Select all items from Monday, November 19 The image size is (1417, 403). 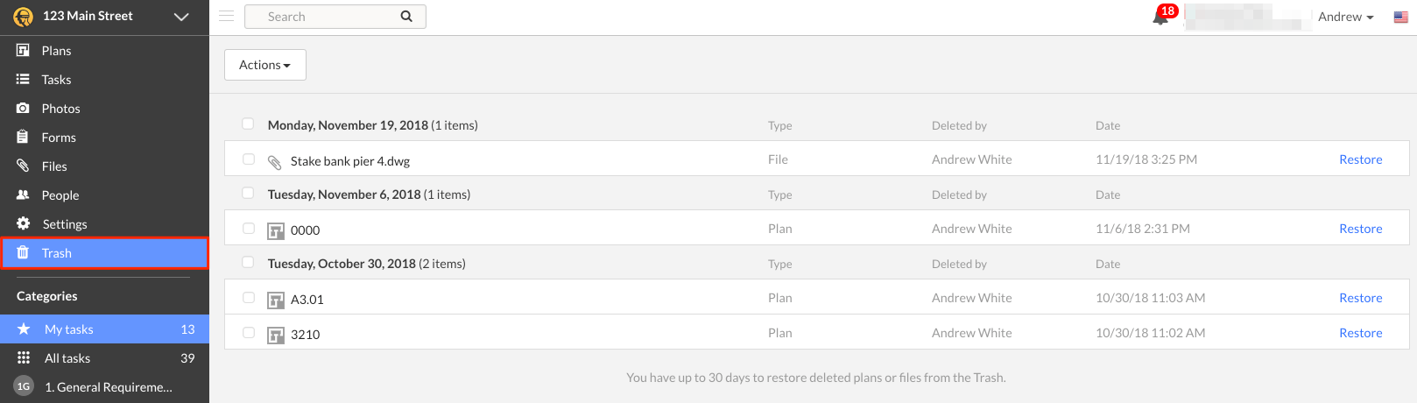point(248,124)
